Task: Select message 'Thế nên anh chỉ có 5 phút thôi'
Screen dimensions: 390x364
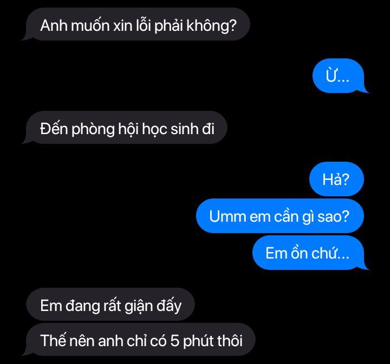Action: 140,340
